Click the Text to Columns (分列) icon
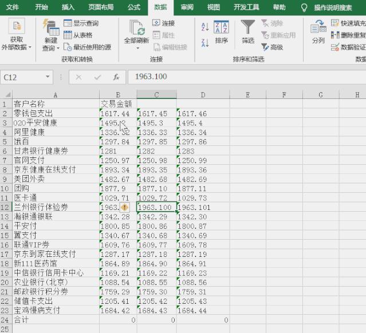The image size is (366, 333). tap(318, 28)
